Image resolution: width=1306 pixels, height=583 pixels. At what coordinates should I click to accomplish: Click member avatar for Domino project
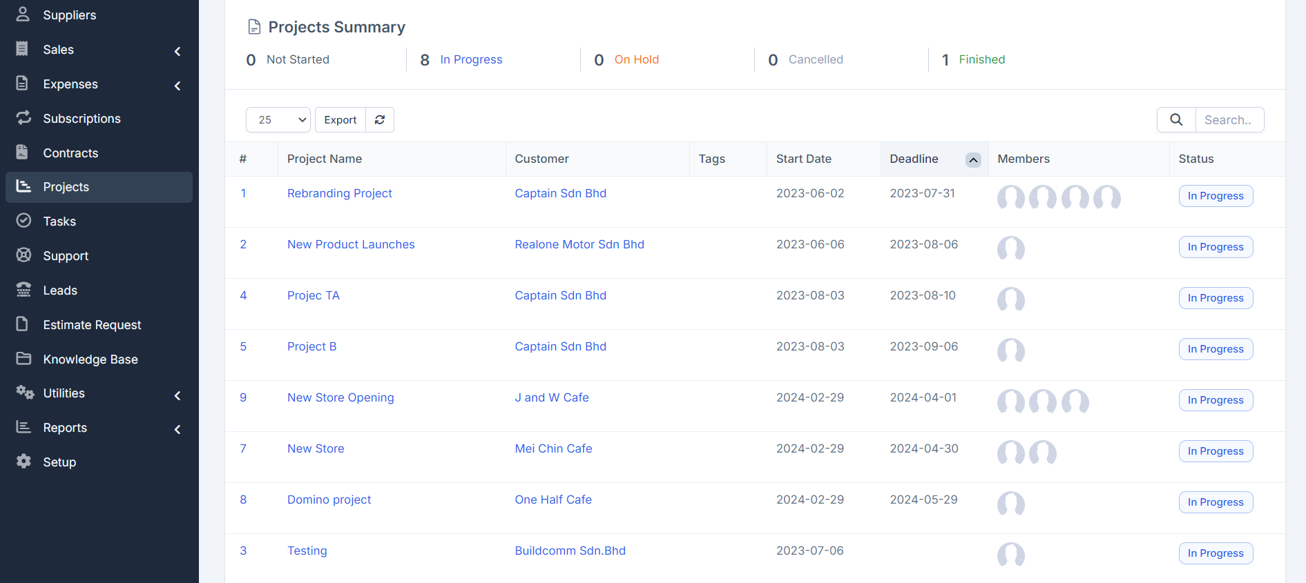pos(1010,504)
